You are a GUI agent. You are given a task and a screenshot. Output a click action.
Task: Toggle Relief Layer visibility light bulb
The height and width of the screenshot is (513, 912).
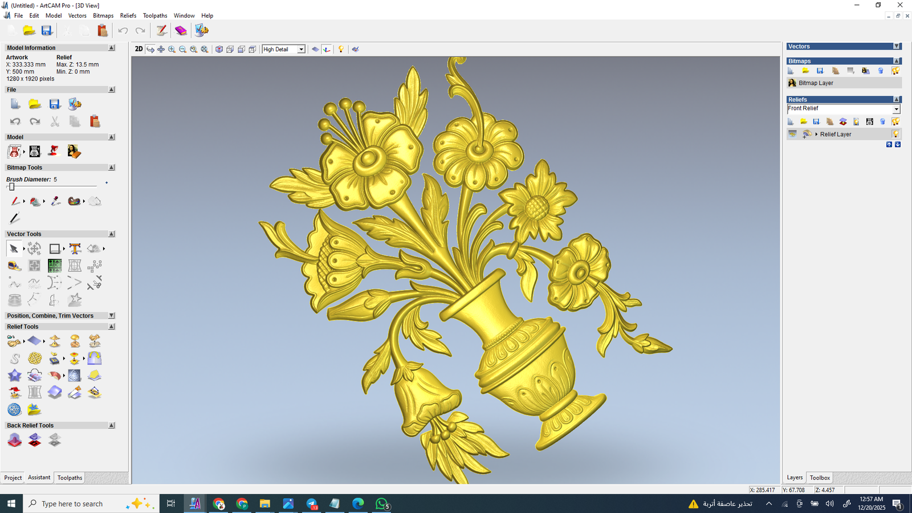pos(895,135)
